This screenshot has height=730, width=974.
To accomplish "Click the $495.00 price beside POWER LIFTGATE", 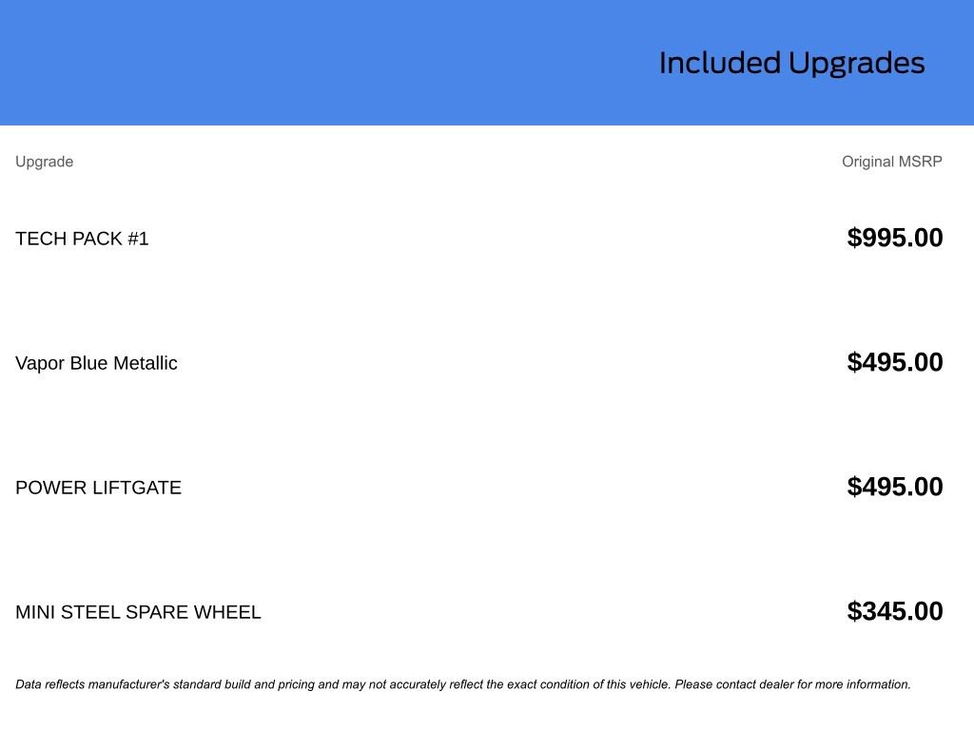I will coord(894,487).
